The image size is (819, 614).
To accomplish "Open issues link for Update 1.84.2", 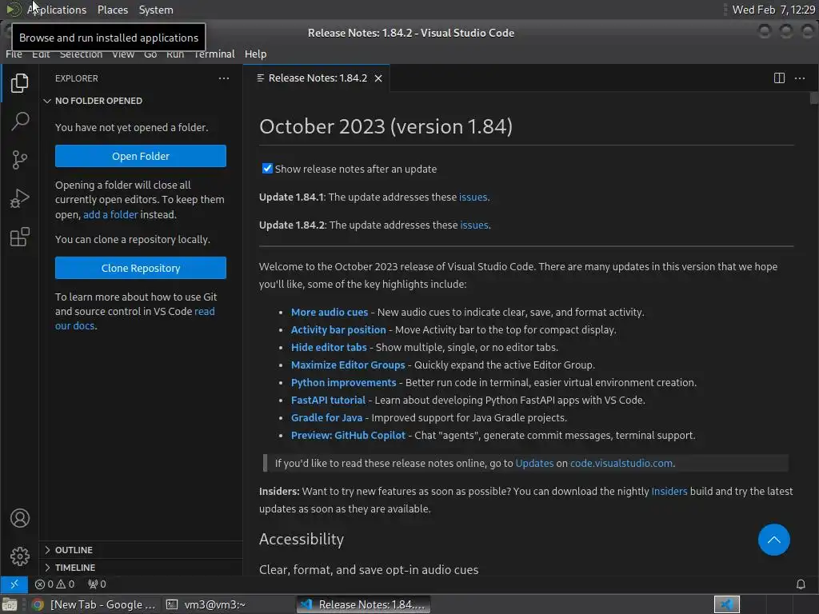I will tap(473, 225).
